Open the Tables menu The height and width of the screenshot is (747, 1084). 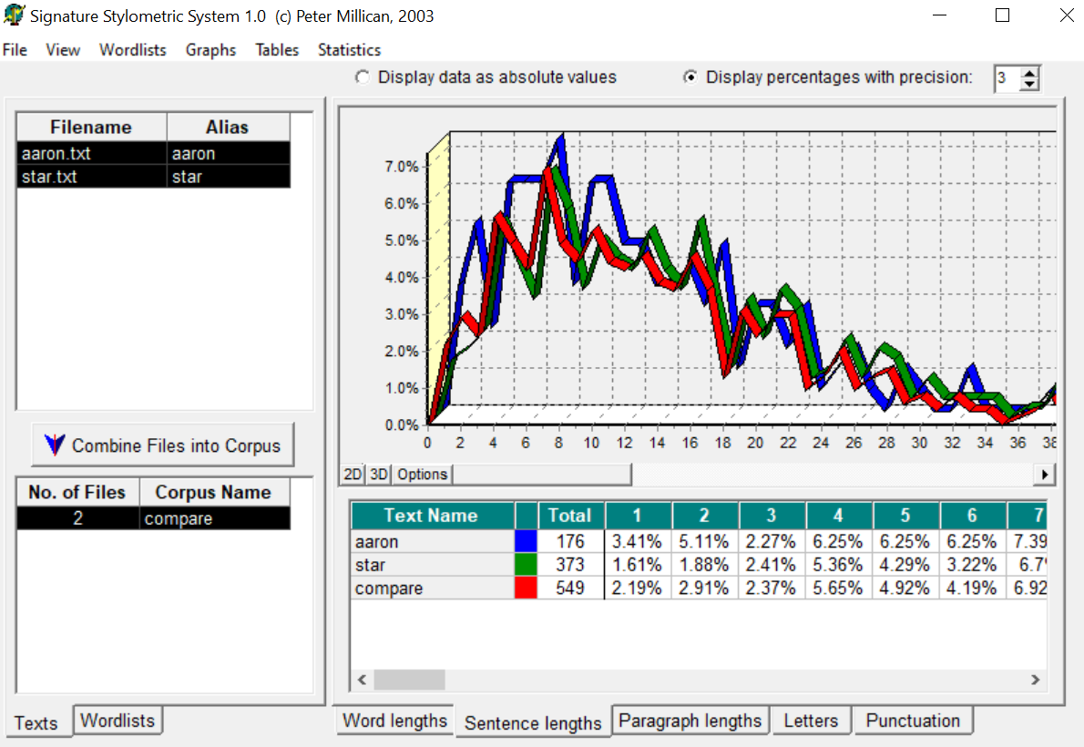277,50
